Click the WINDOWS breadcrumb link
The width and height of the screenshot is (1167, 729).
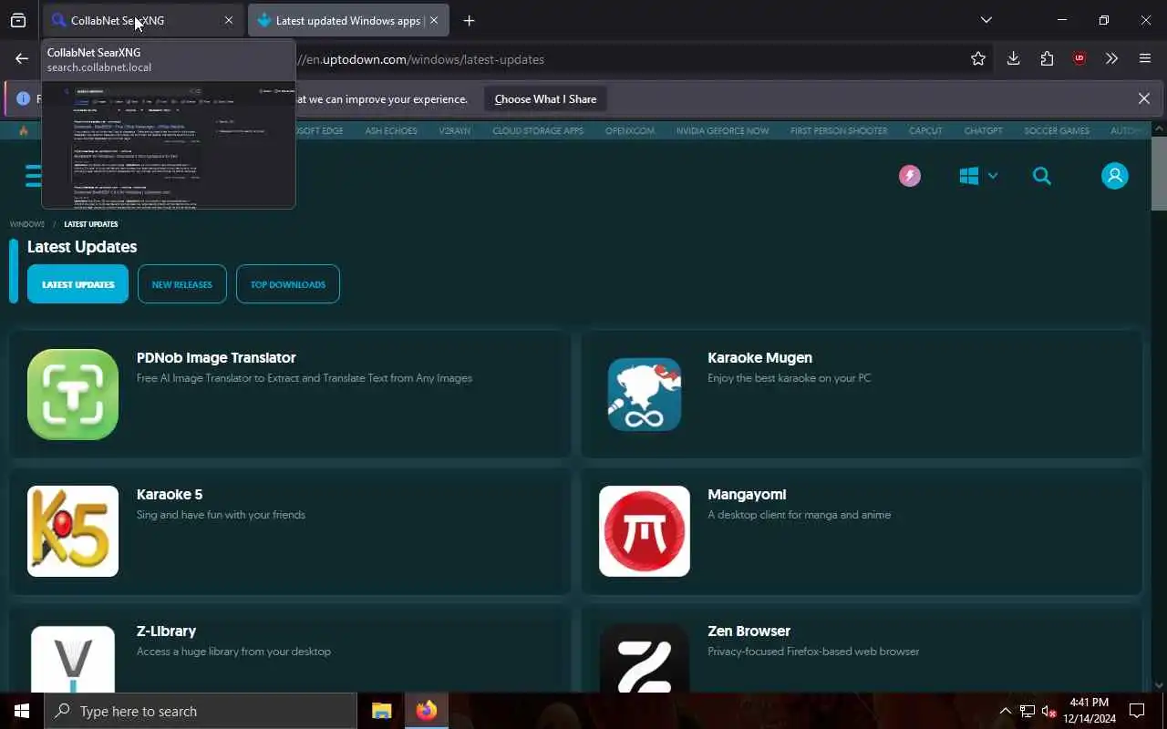tap(26, 224)
